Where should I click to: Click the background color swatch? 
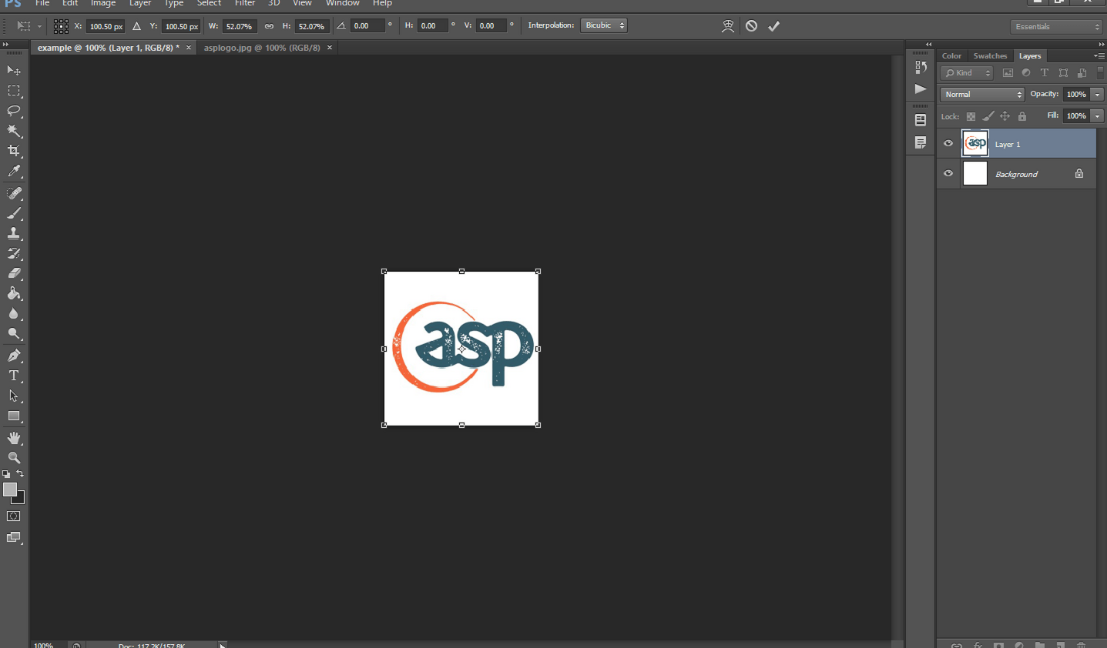[19, 499]
